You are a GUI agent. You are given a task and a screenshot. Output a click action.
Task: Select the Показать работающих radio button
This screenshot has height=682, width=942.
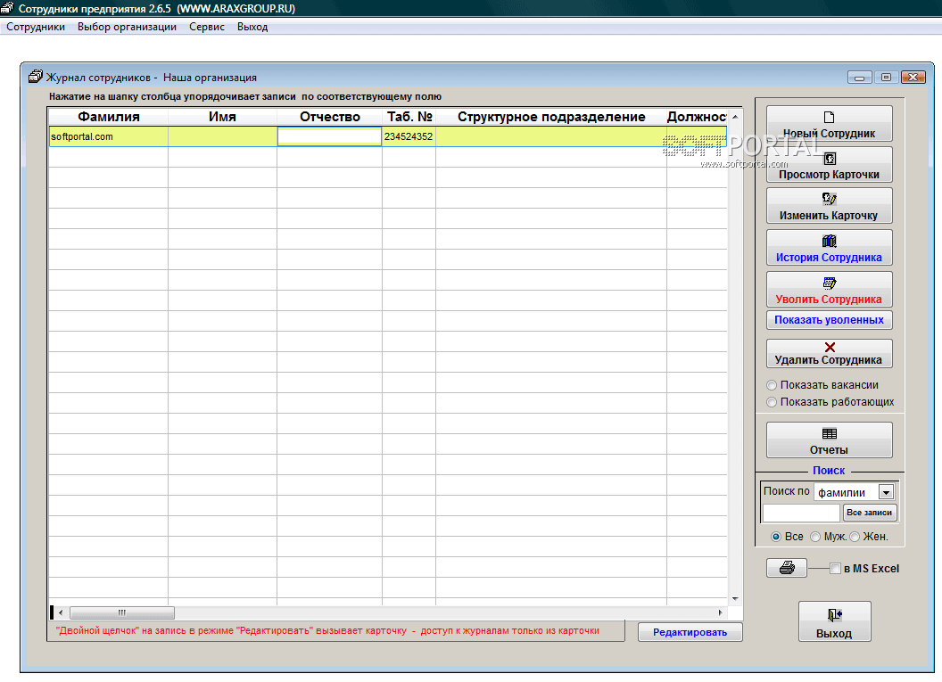[x=772, y=402]
